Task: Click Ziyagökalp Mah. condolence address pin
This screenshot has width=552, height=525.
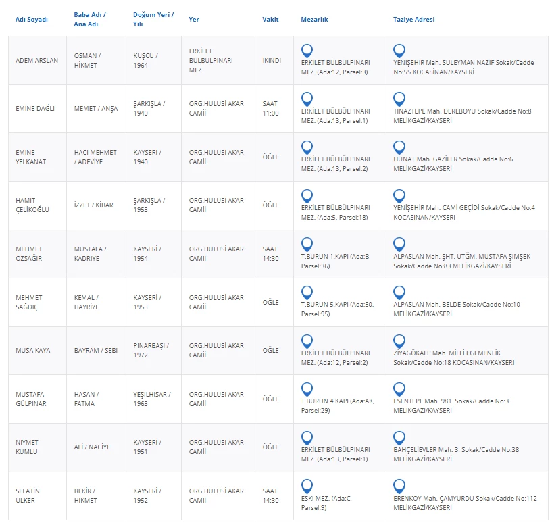Action: (399, 341)
